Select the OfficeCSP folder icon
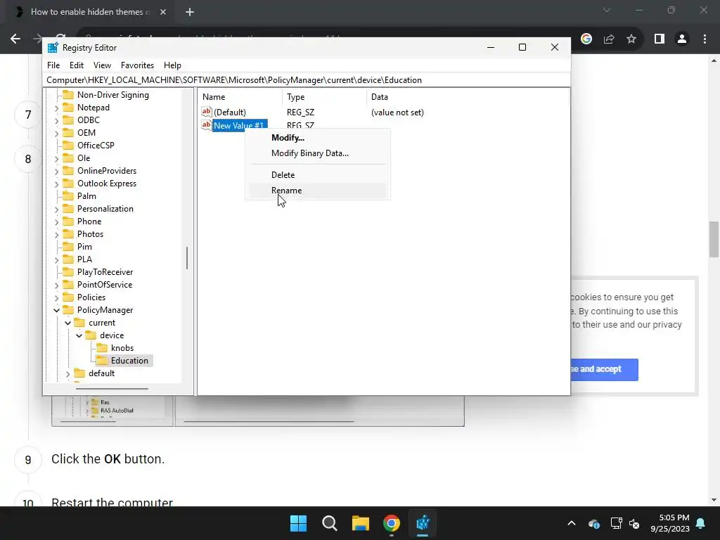Viewport: 720px width, 540px height. [x=68, y=145]
